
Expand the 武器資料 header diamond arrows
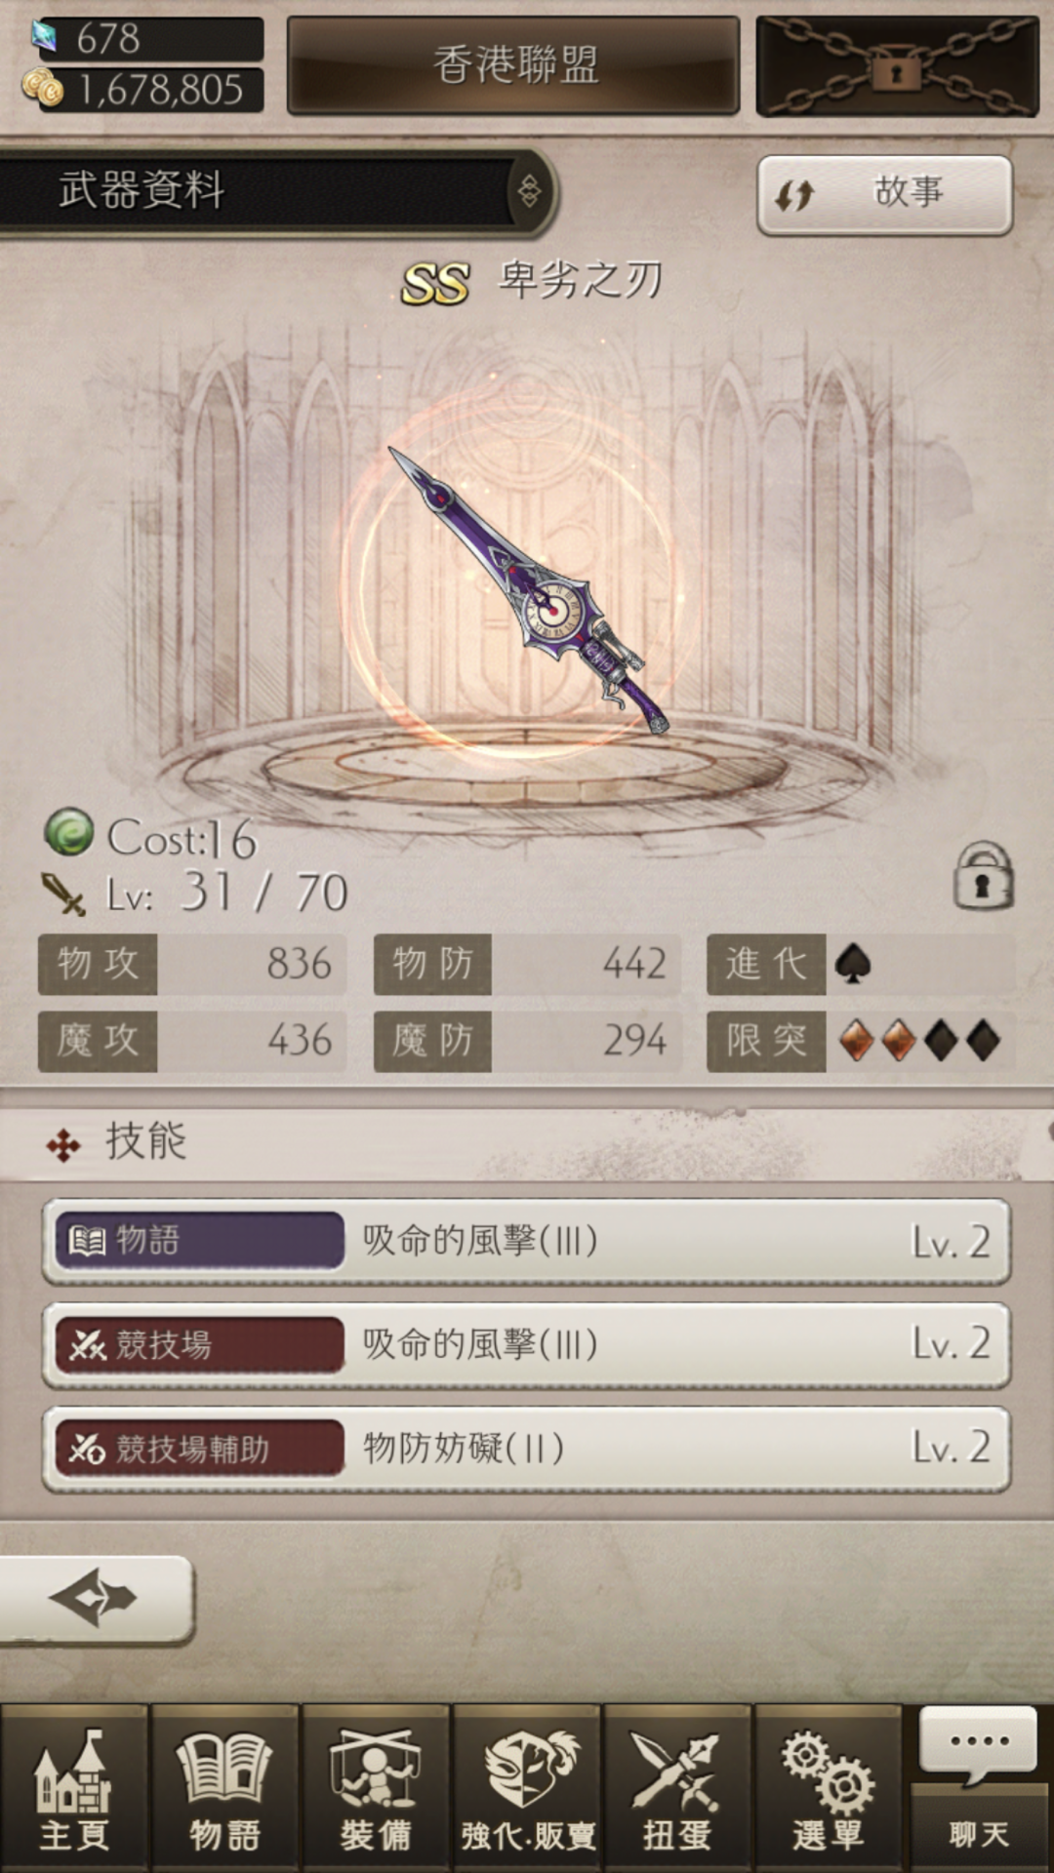(x=529, y=190)
